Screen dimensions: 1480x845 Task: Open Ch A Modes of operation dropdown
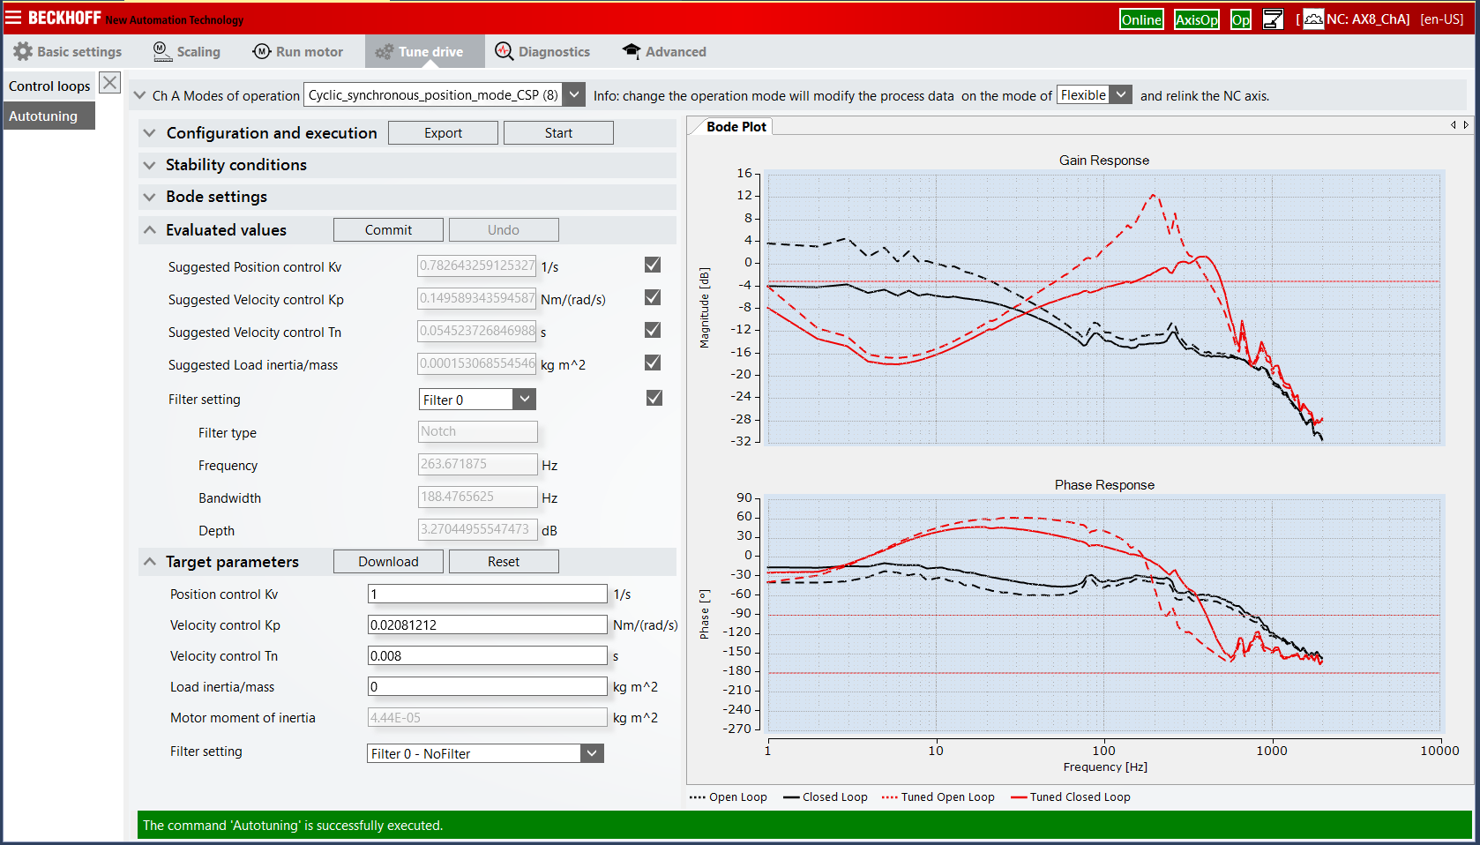tap(574, 94)
